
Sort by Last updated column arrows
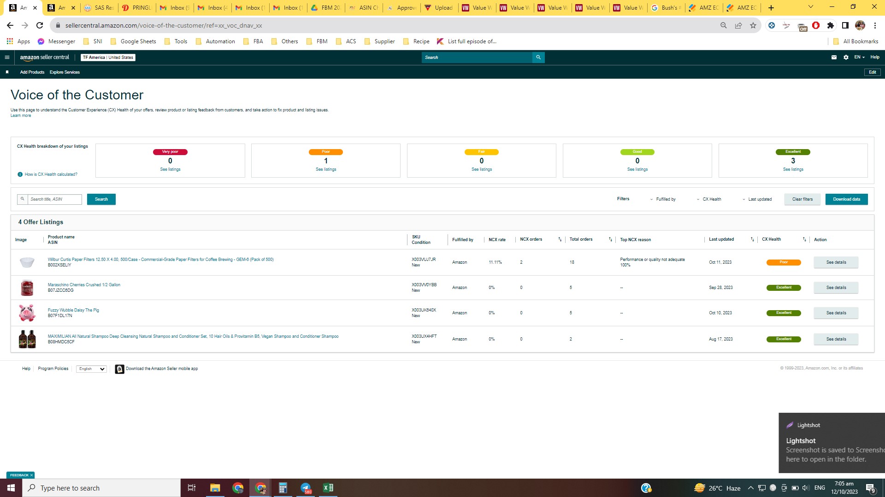(x=752, y=239)
